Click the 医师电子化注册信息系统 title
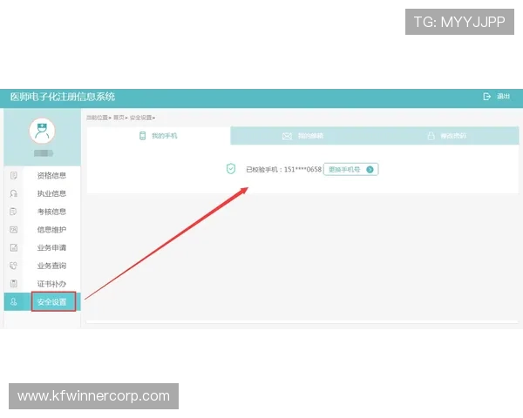Image resolution: width=523 pixels, height=418 pixels. click(x=63, y=97)
